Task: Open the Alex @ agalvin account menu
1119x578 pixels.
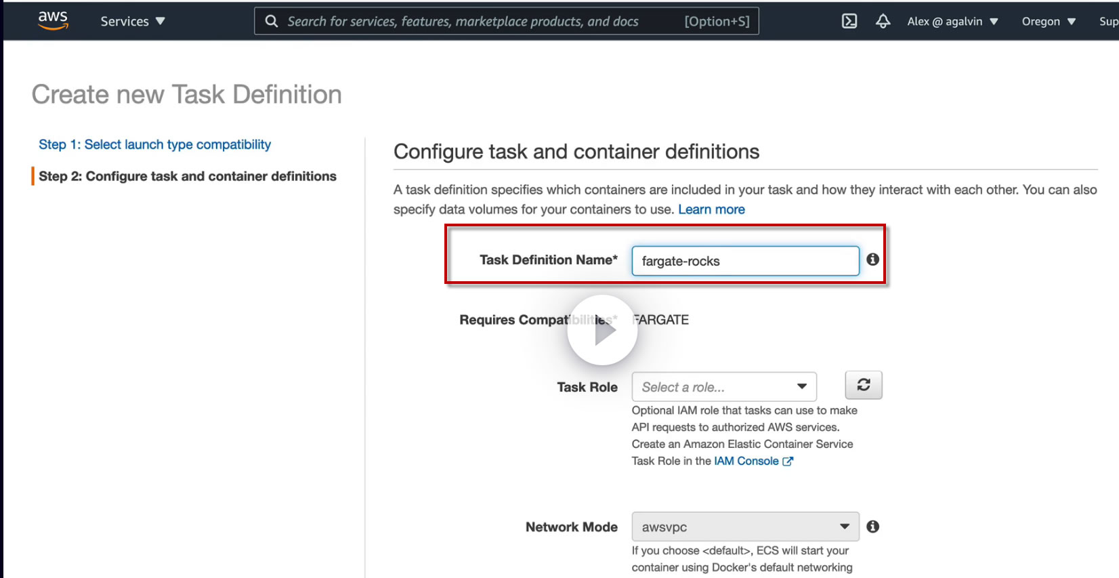Action: (x=952, y=21)
